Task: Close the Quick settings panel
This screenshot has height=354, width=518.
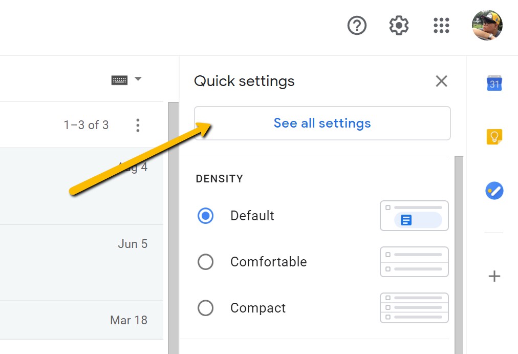Action: point(441,81)
